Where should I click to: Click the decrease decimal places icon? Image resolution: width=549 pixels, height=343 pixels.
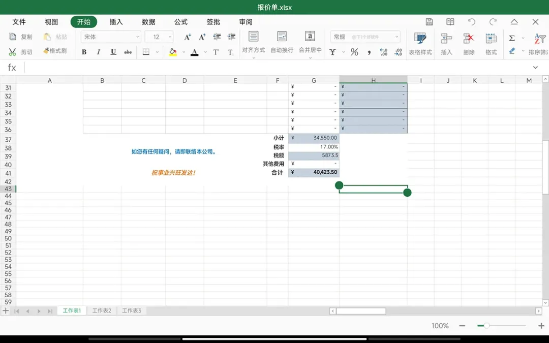click(398, 52)
